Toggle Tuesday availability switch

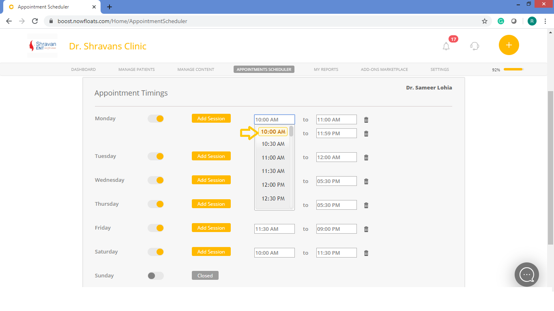click(x=156, y=156)
